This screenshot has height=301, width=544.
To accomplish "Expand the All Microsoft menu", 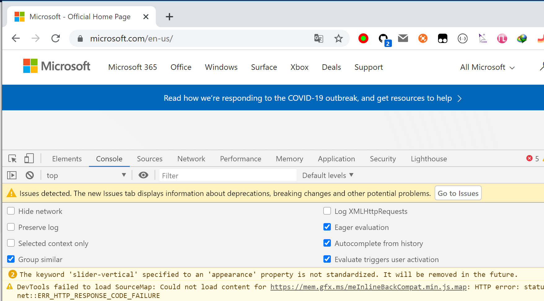I will point(487,67).
